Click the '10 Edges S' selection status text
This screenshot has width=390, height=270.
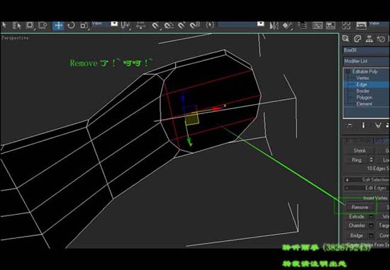[378, 169]
